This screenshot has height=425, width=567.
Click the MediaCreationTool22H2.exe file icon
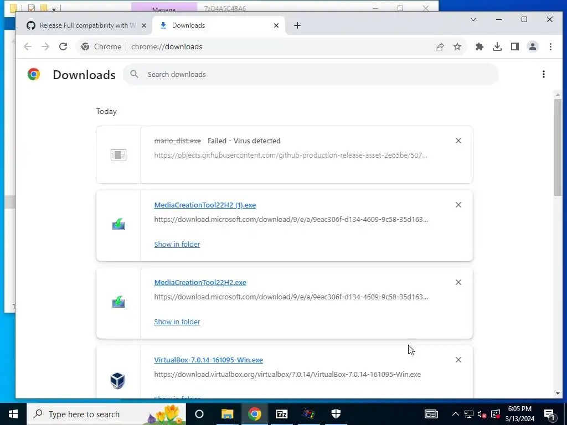(x=118, y=302)
